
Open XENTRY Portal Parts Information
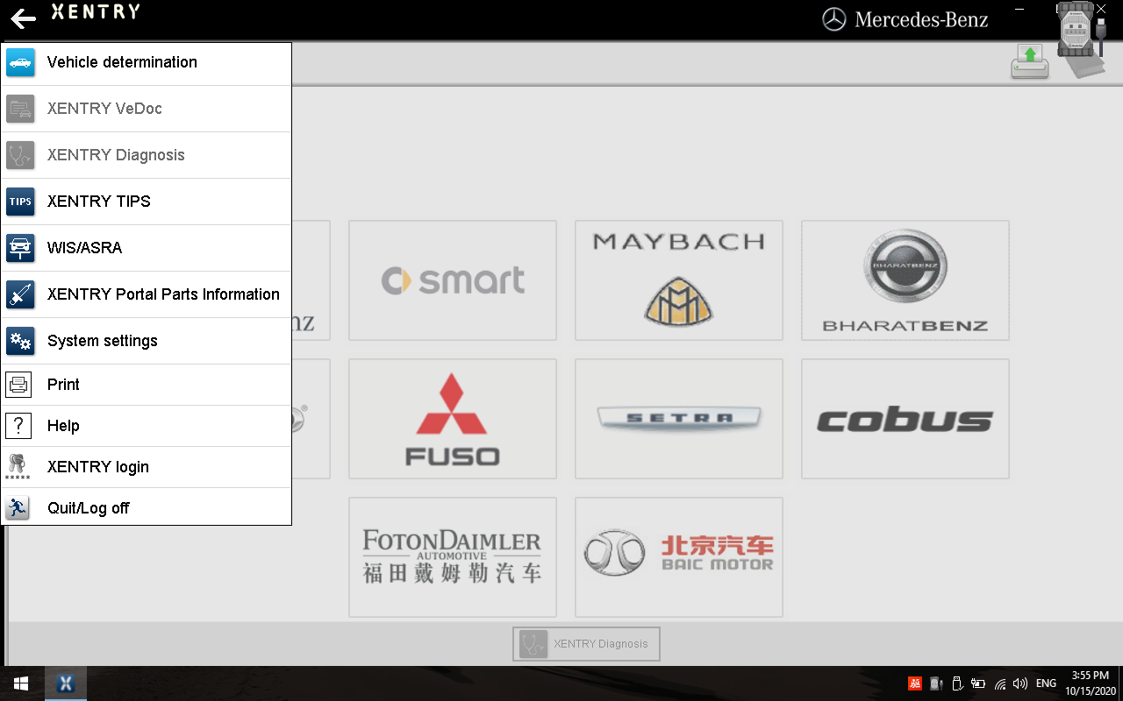pyautogui.click(x=147, y=294)
